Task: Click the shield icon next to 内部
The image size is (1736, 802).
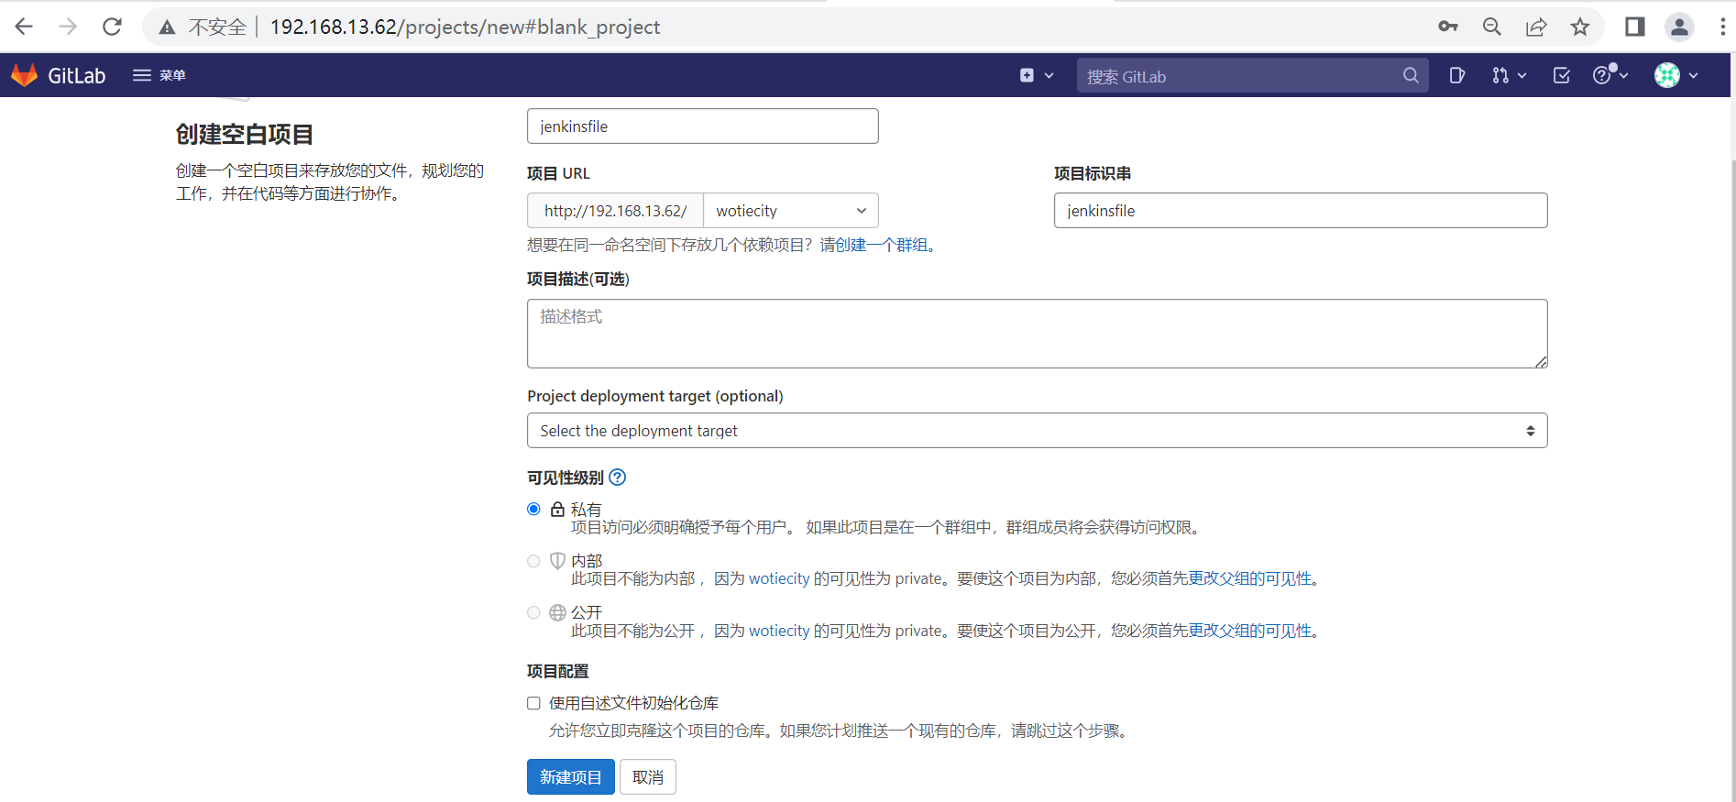Action: (557, 560)
